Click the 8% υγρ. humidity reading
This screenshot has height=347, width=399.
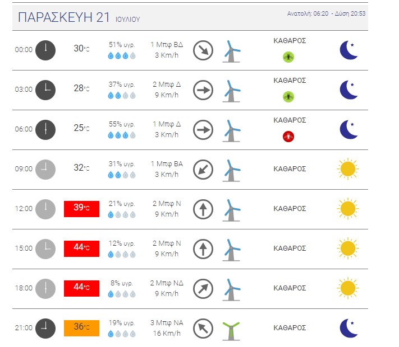tap(122, 283)
